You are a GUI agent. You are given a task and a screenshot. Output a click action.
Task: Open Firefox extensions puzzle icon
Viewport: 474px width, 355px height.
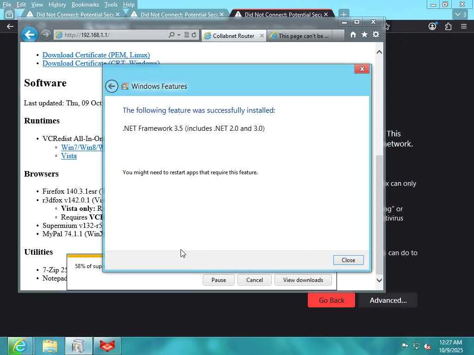pyautogui.click(x=448, y=26)
